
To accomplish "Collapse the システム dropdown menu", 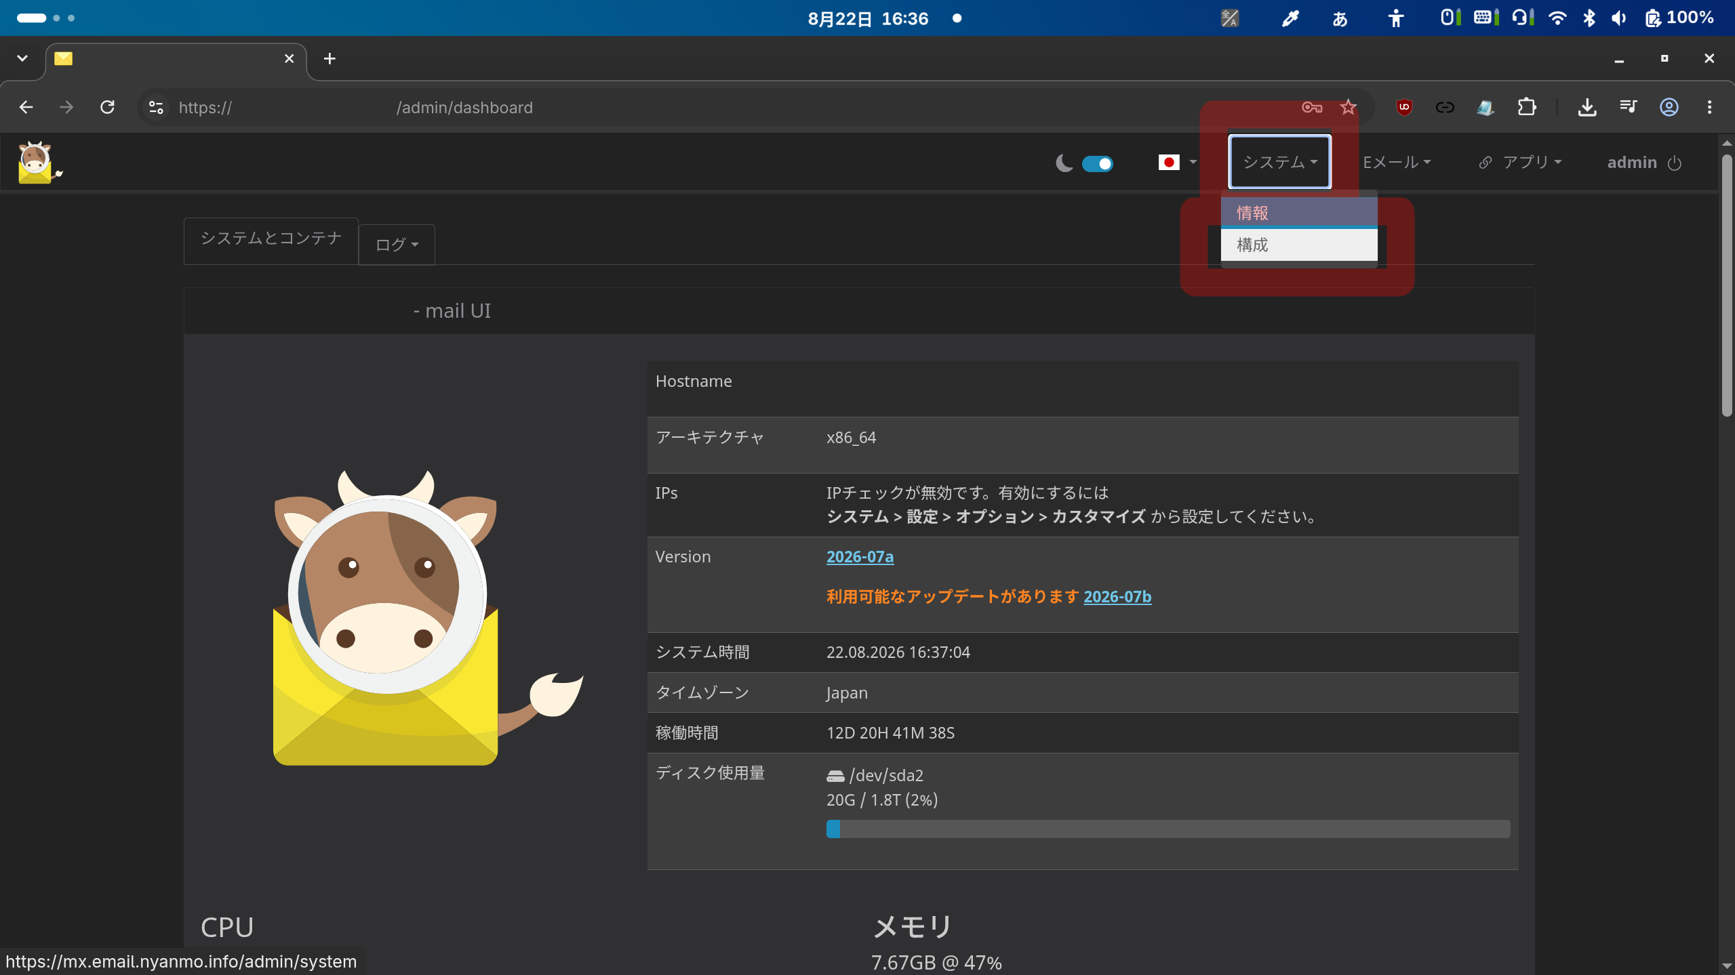I will [x=1279, y=162].
